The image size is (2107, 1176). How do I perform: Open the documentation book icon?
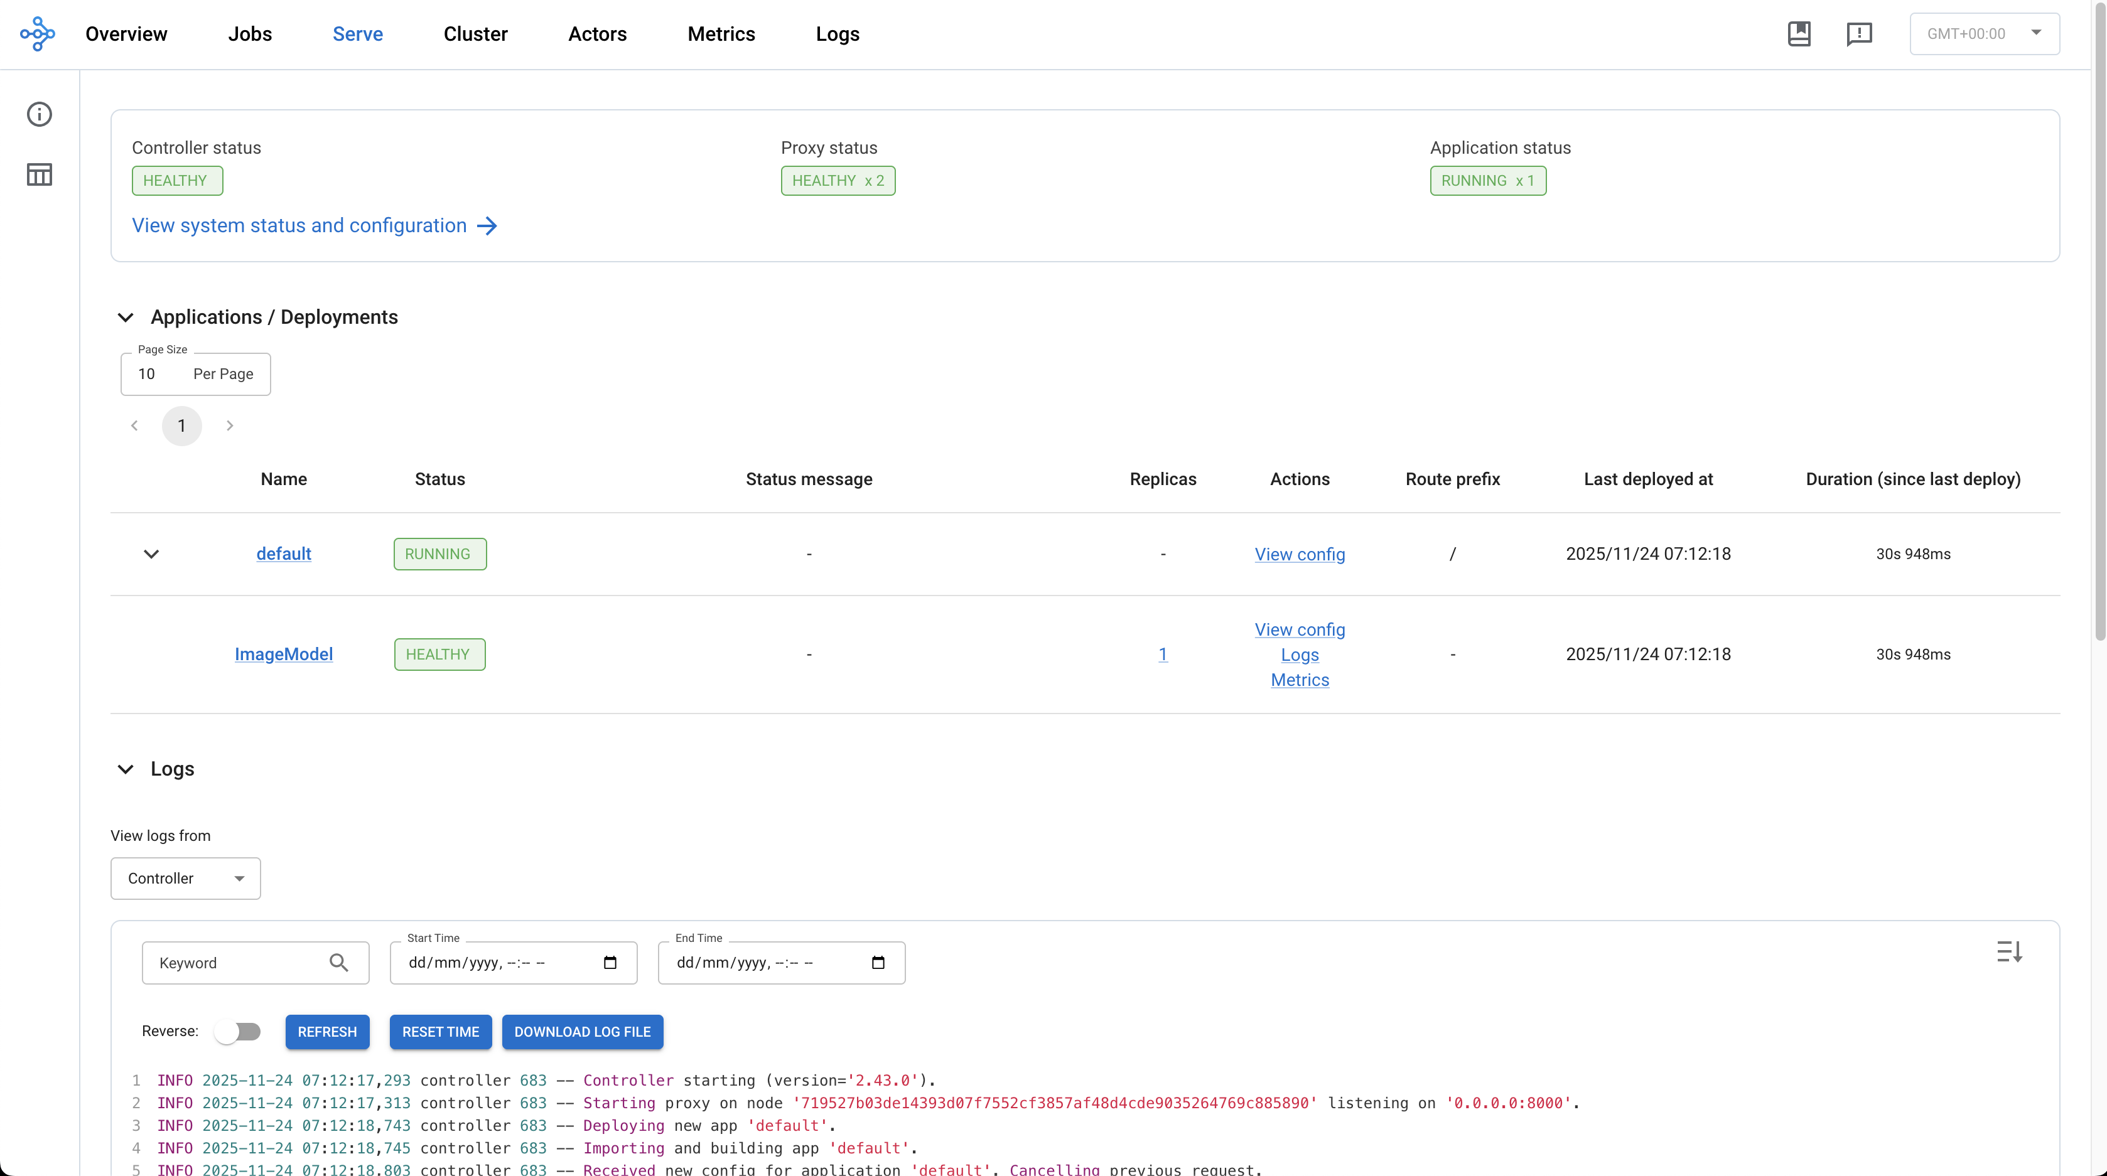[x=1799, y=33]
